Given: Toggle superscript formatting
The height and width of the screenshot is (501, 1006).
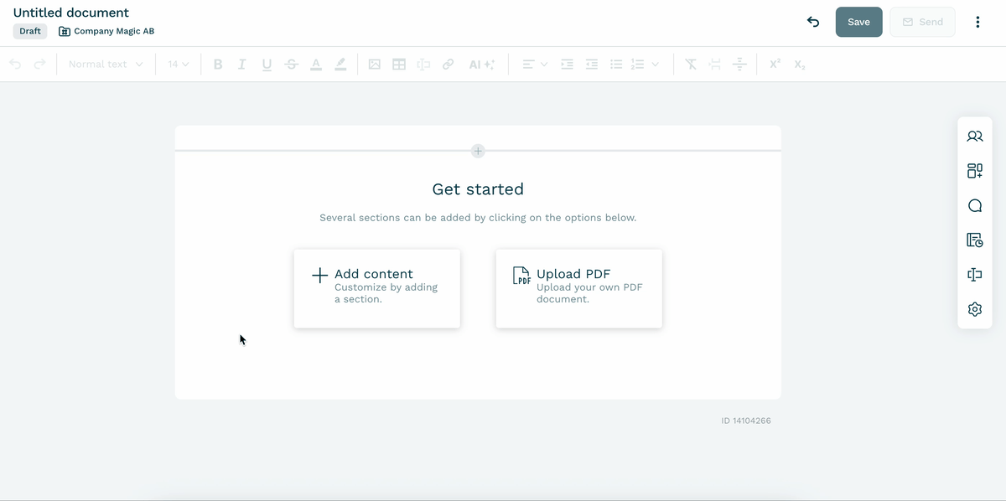Looking at the screenshot, I should click(775, 64).
